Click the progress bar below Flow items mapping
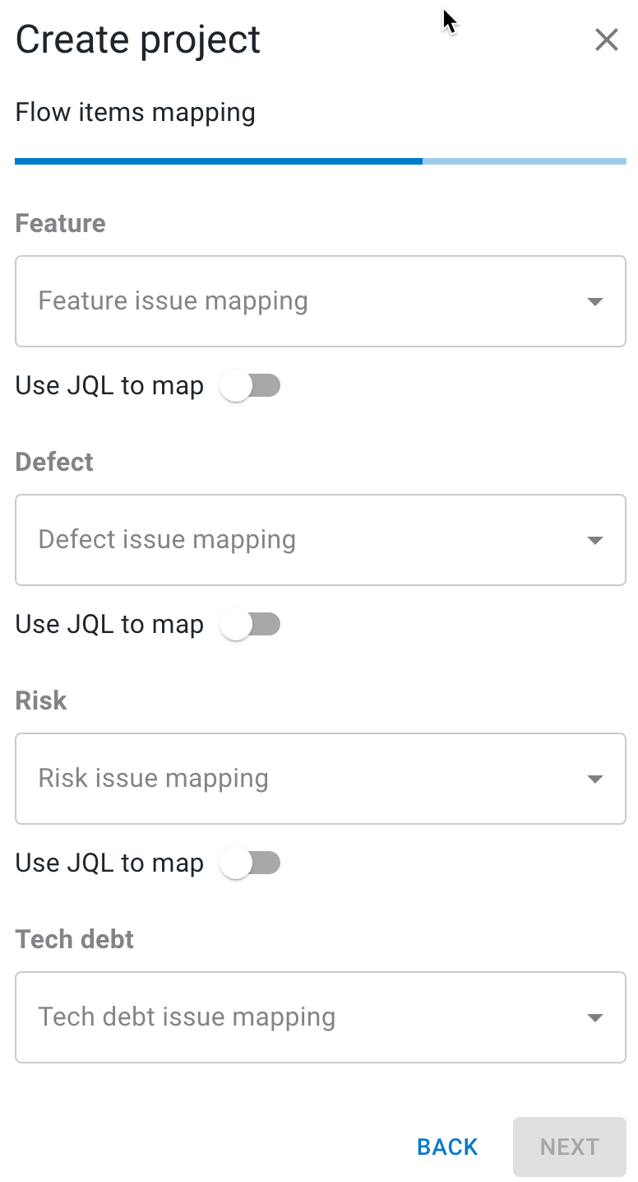This screenshot has height=1182, width=638. pyautogui.click(x=319, y=161)
